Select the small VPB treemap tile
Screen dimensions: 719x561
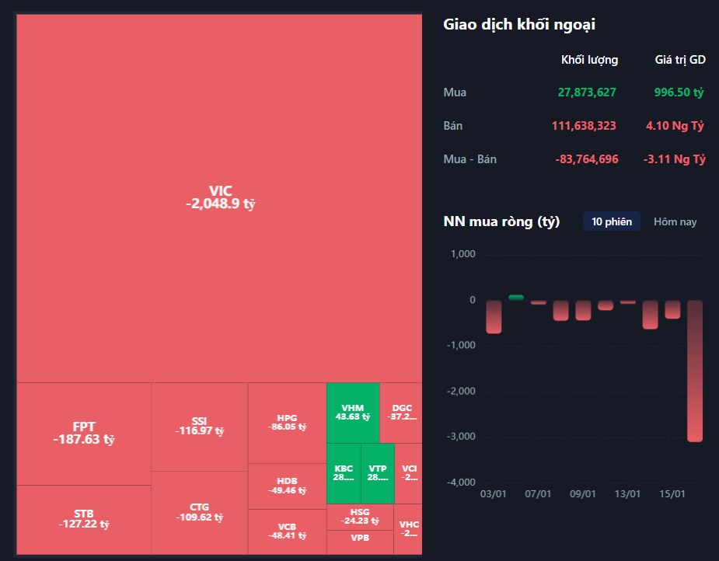[x=360, y=542]
